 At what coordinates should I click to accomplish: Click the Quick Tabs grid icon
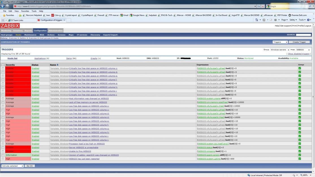3,20
